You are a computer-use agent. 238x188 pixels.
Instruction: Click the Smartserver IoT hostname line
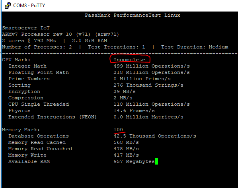[26, 28]
